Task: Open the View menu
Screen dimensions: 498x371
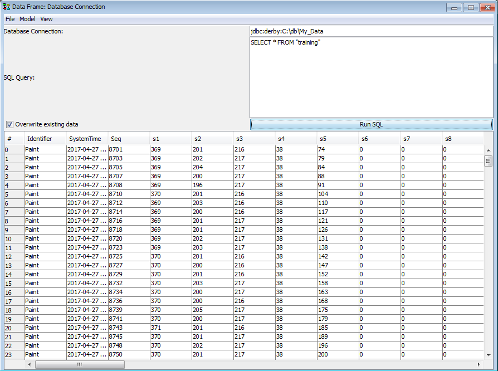Action: pyautogui.click(x=46, y=19)
